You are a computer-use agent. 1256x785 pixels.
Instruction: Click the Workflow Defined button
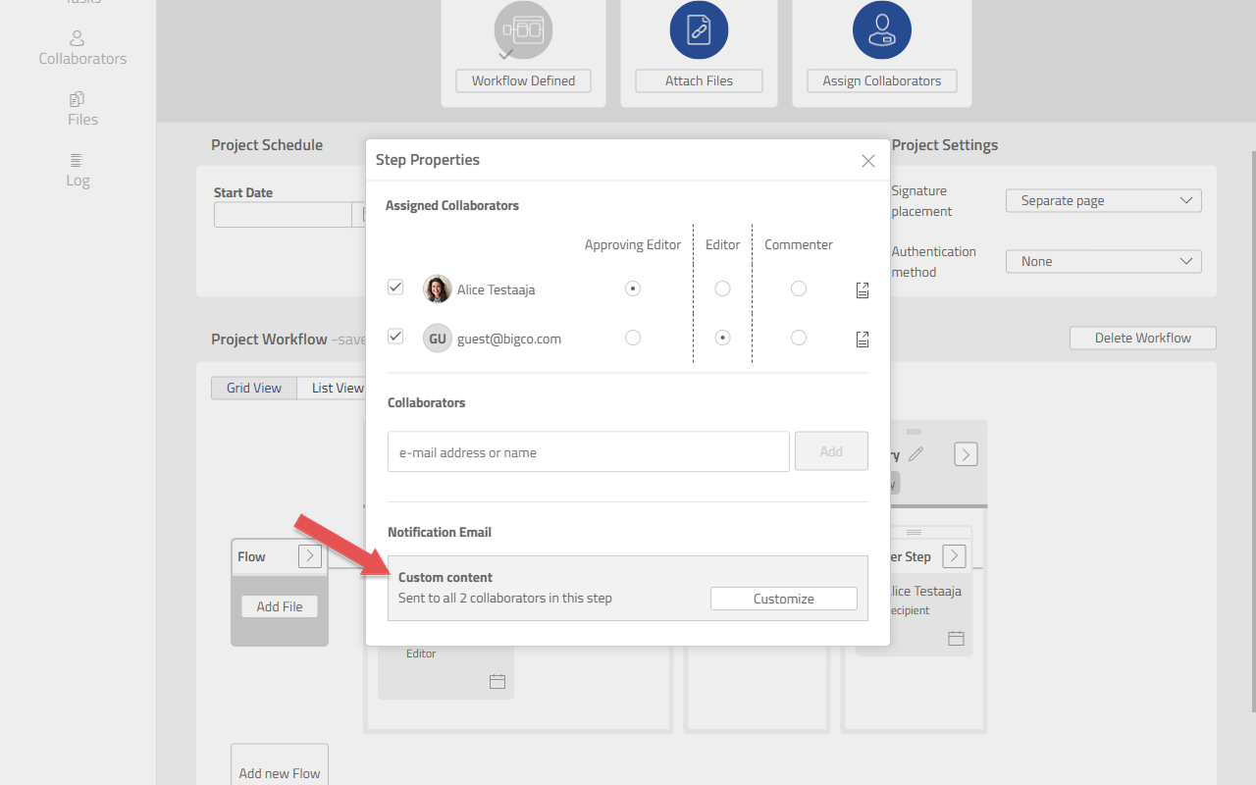(x=523, y=80)
